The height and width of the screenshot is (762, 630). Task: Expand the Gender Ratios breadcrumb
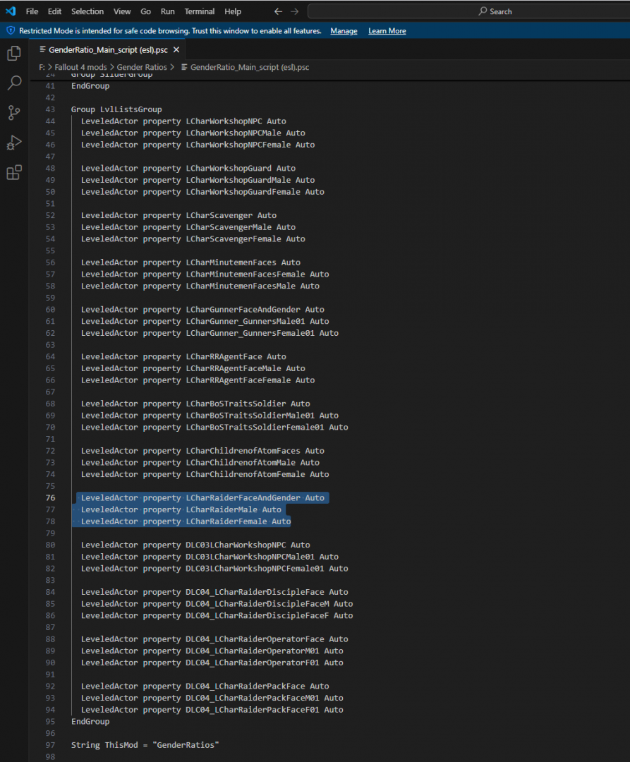pyautogui.click(x=142, y=67)
